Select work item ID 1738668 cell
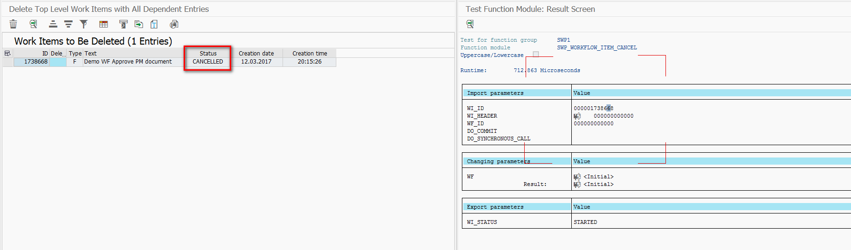Image resolution: width=851 pixels, height=250 pixels. (x=32, y=62)
